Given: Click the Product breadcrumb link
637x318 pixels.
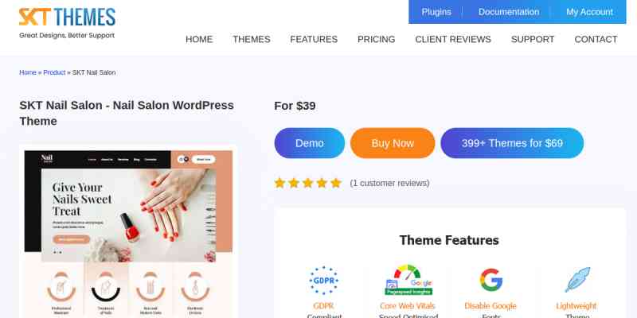Looking at the screenshot, I should (x=54, y=72).
